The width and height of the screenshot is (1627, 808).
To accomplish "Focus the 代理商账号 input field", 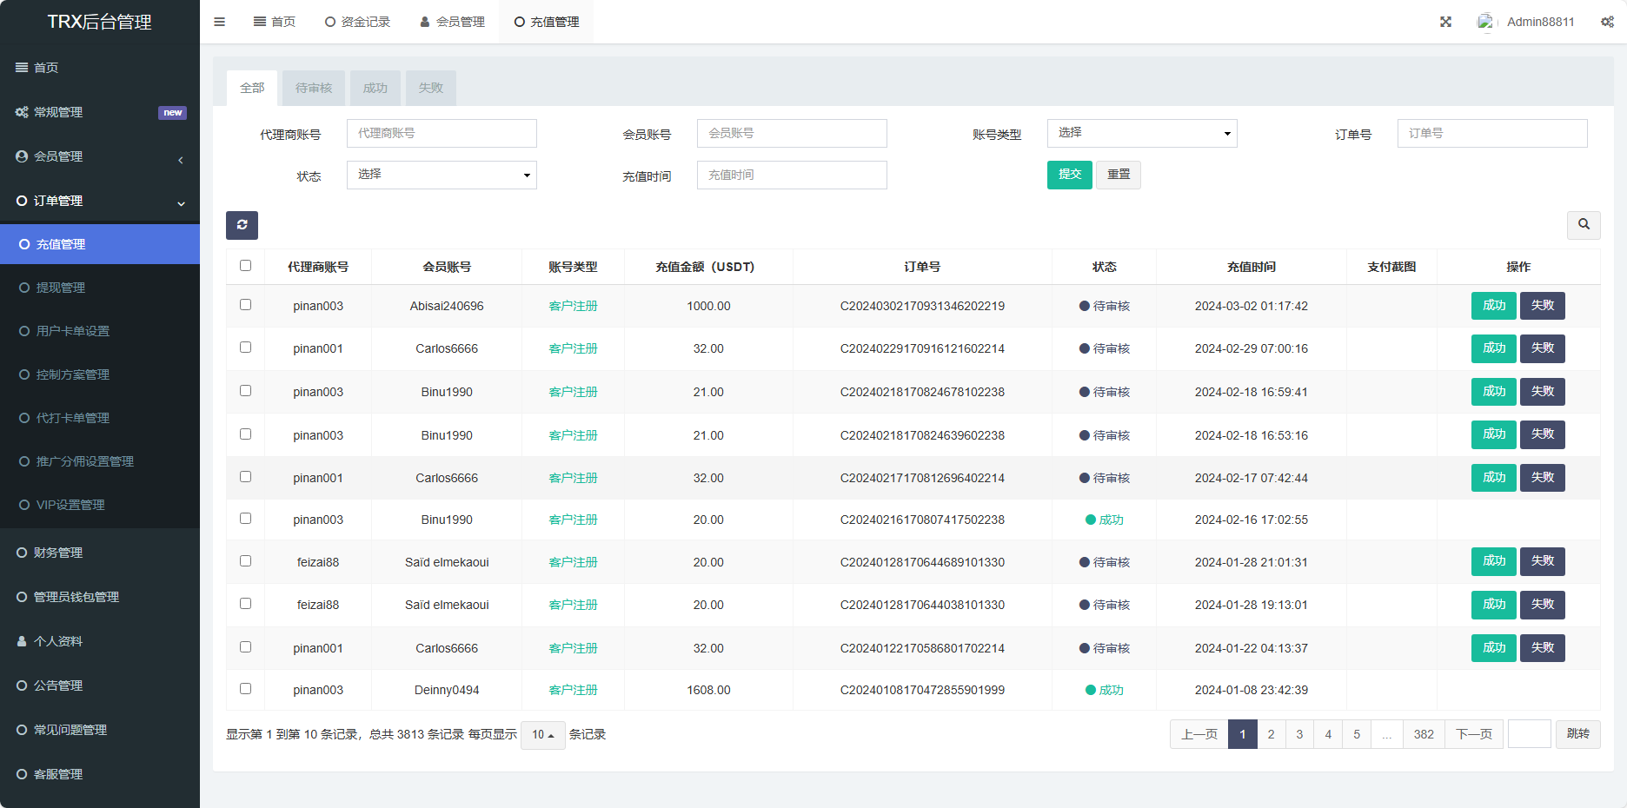I will (x=442, y=133).
